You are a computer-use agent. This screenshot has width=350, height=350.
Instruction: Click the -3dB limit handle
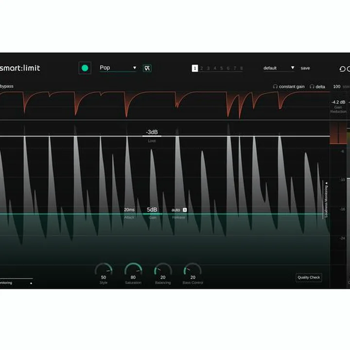click(152, 132)
